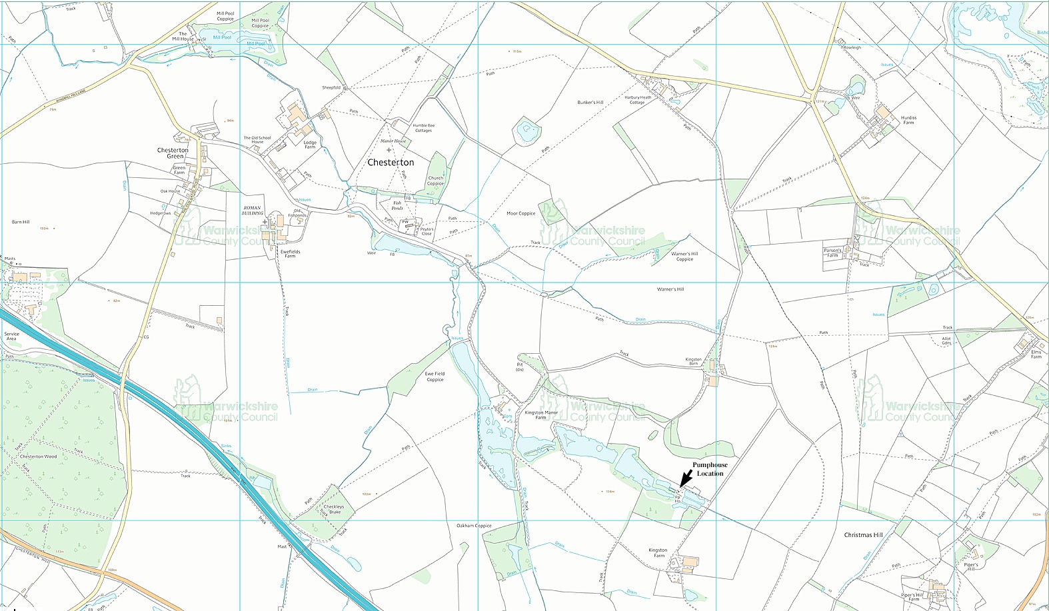The image size is (1049, 611).
Task: Click the Chesterton village label
Action: pyautogui.click(x=391, y=163)
